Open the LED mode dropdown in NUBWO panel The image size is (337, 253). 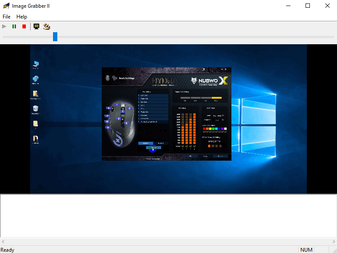tap(218, 116)
